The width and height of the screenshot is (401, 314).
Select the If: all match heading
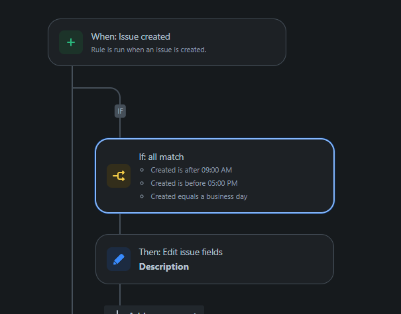pyautogui.click(x=161, y=157)
